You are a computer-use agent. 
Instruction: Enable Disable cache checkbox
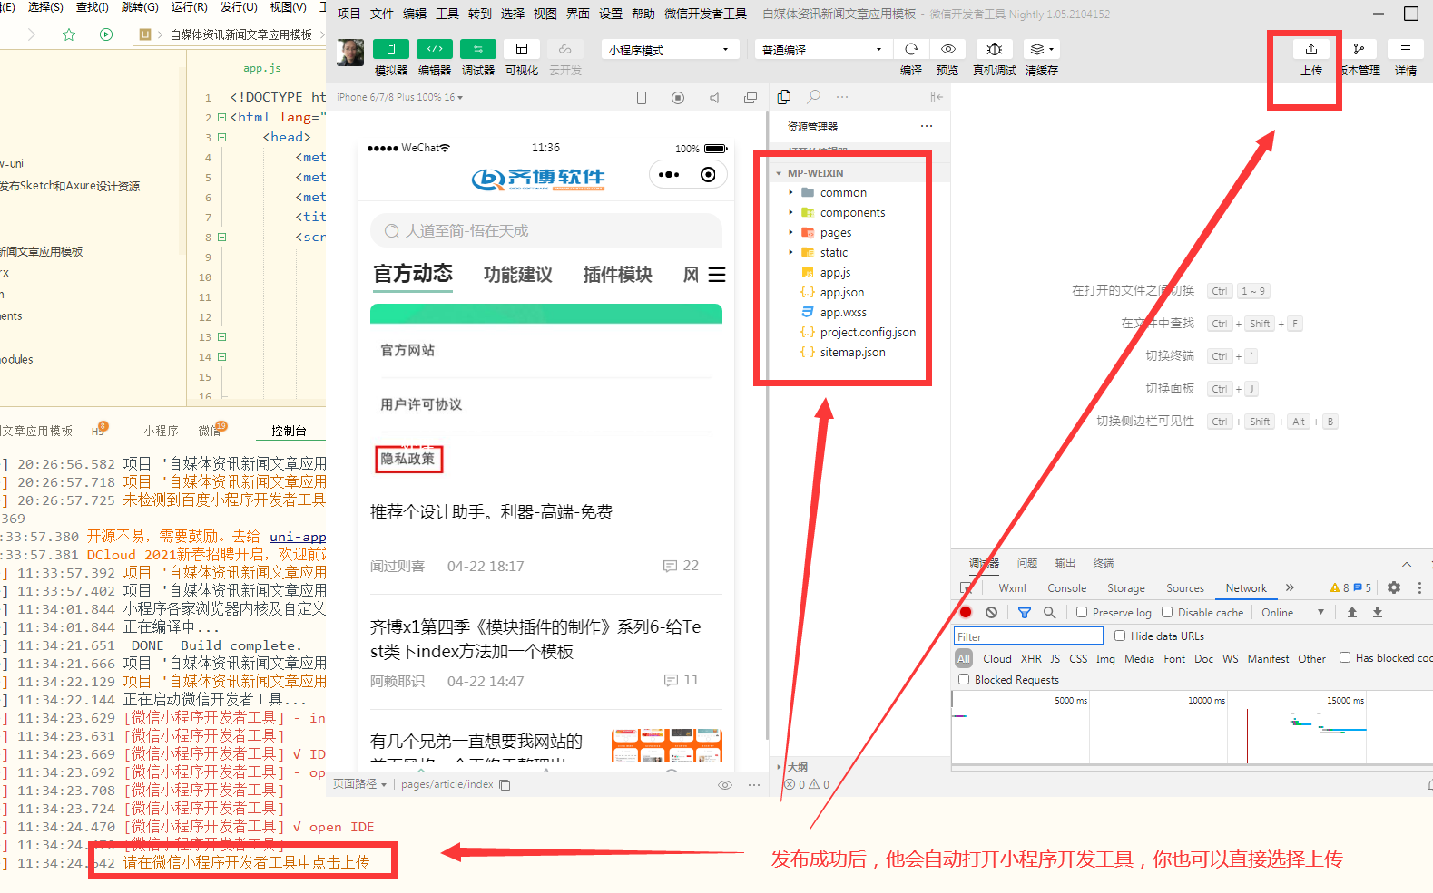1167,612
